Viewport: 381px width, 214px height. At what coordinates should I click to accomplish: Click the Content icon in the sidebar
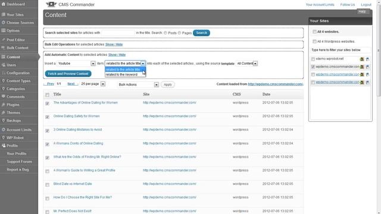(4, 57)
